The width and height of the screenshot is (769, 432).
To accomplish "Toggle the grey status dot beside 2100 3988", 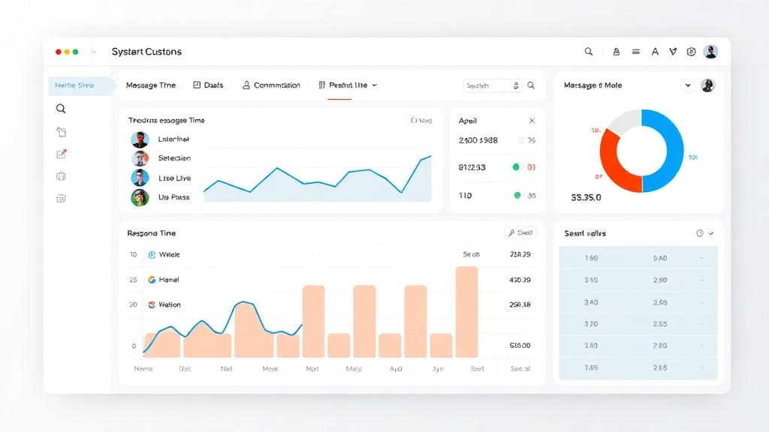I will (521, 140).
